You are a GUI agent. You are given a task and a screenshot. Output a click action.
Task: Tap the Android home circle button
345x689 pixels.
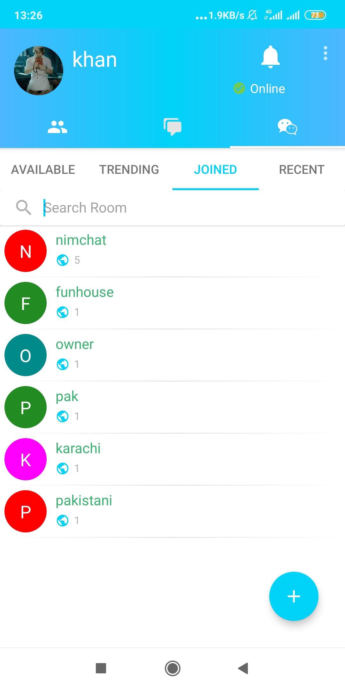pyautogui.click(x=172, y=668)
